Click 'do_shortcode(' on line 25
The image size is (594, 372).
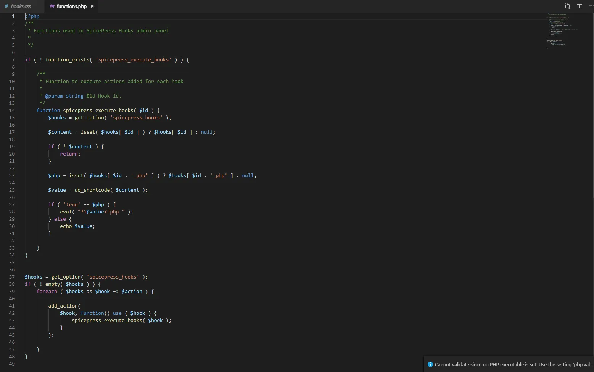[94, 190]
